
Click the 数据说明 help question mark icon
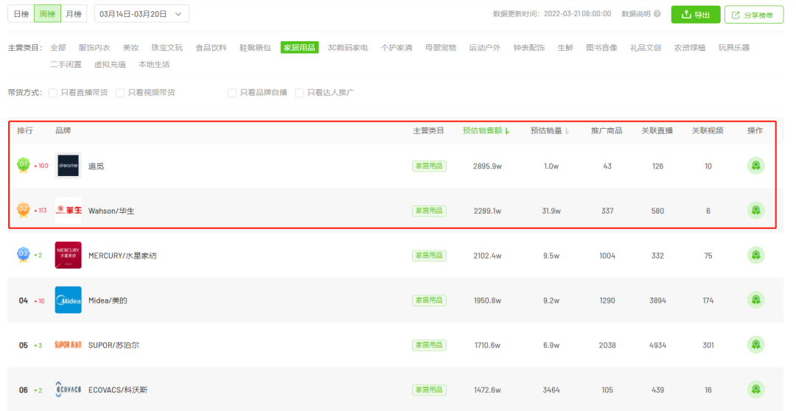(x=657, y=14)
